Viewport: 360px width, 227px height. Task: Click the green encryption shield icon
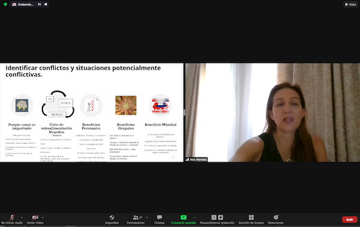click(5, 4)
